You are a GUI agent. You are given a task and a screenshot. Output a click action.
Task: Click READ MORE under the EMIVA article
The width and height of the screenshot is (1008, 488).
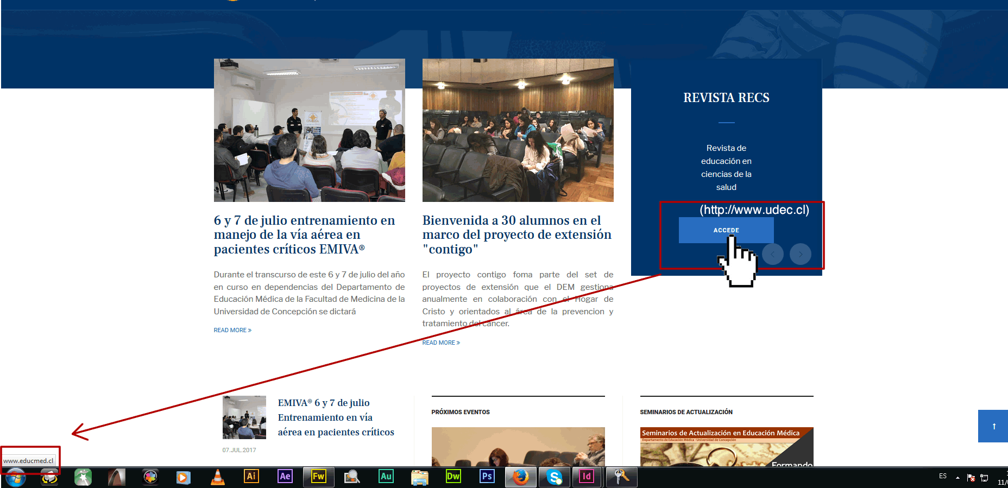pyautogui.click(x=232, y=330)
